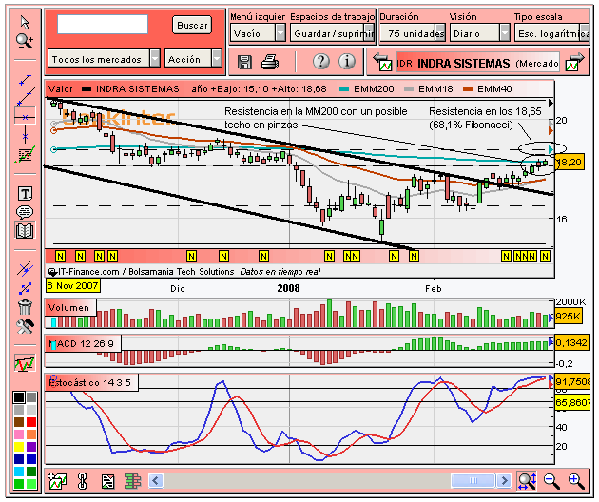Open the Acción type dropdown
Image resolution: width=599 pixels, height=502 pixels.
tap(193, 59)
